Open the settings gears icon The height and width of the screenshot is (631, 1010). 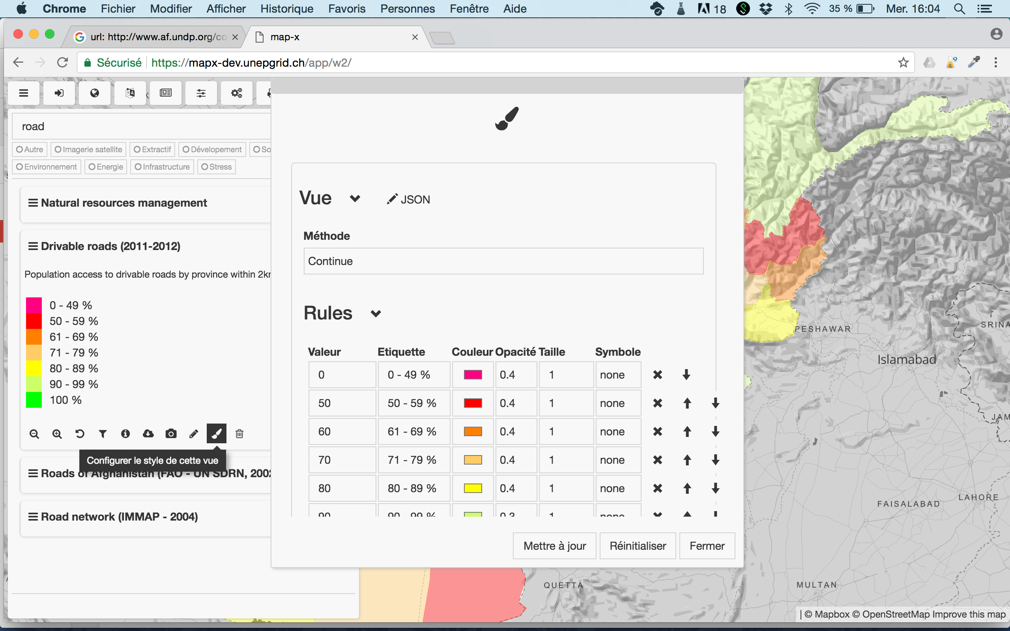(236, 93)
